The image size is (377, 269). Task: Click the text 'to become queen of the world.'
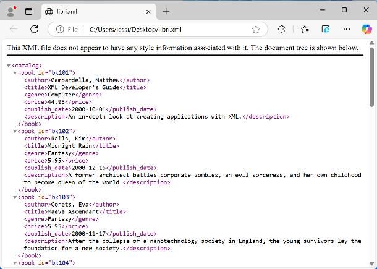[74, 182]
